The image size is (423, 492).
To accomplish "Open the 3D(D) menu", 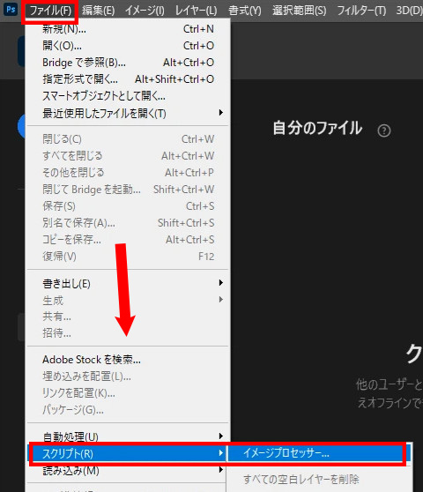I will (x=409, y=11).
